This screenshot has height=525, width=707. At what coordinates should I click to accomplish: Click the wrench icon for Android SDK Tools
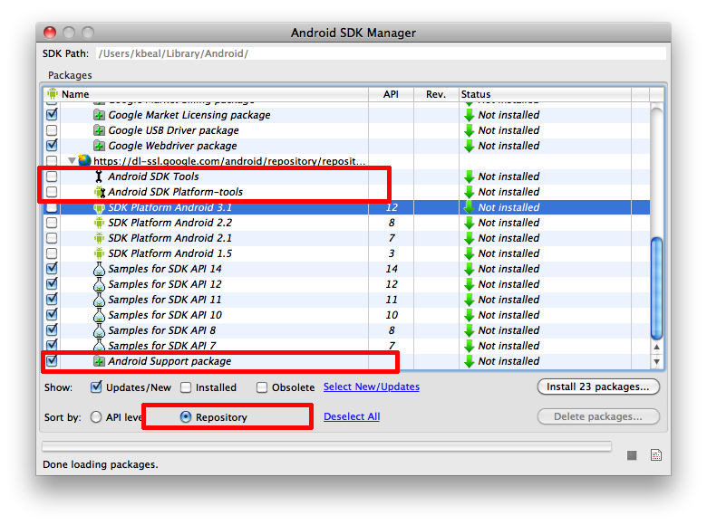click(x=99, y=177)
